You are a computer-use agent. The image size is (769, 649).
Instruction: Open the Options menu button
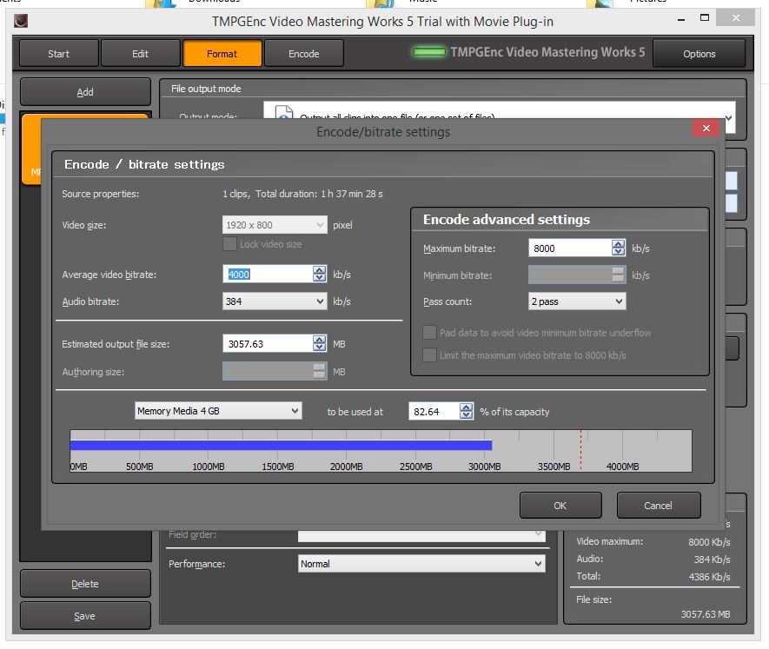click(699, 54)
